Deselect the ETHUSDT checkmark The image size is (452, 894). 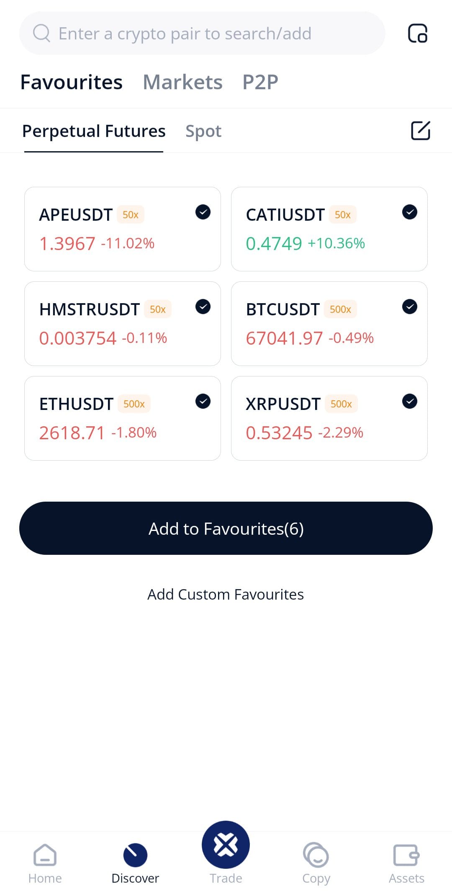pyautogui.click(x=203, y=401)
